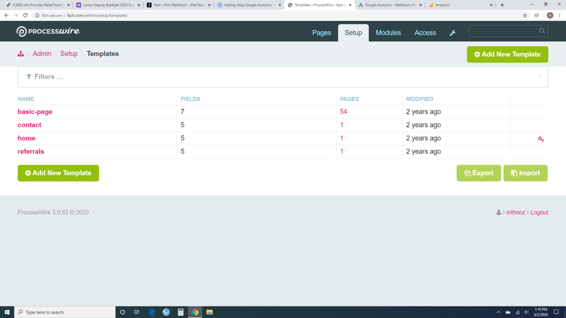
Task: Click the ProcessWire logo
Action: point(48,32)
